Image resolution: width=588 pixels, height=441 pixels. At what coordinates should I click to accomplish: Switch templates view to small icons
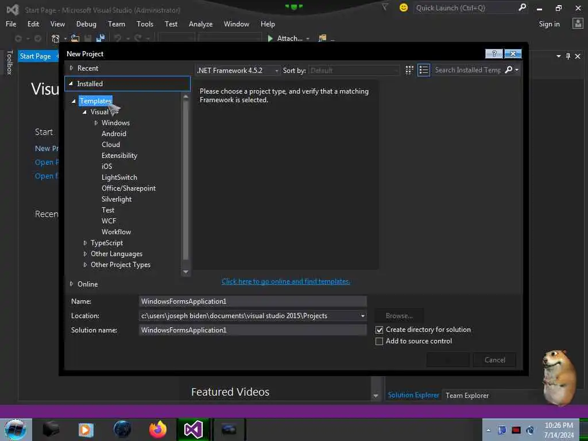point(409,70)
